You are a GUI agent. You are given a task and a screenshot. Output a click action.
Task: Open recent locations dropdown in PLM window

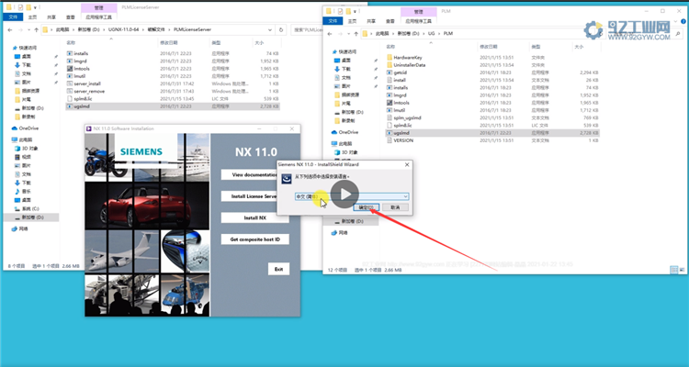click(349, 33)
